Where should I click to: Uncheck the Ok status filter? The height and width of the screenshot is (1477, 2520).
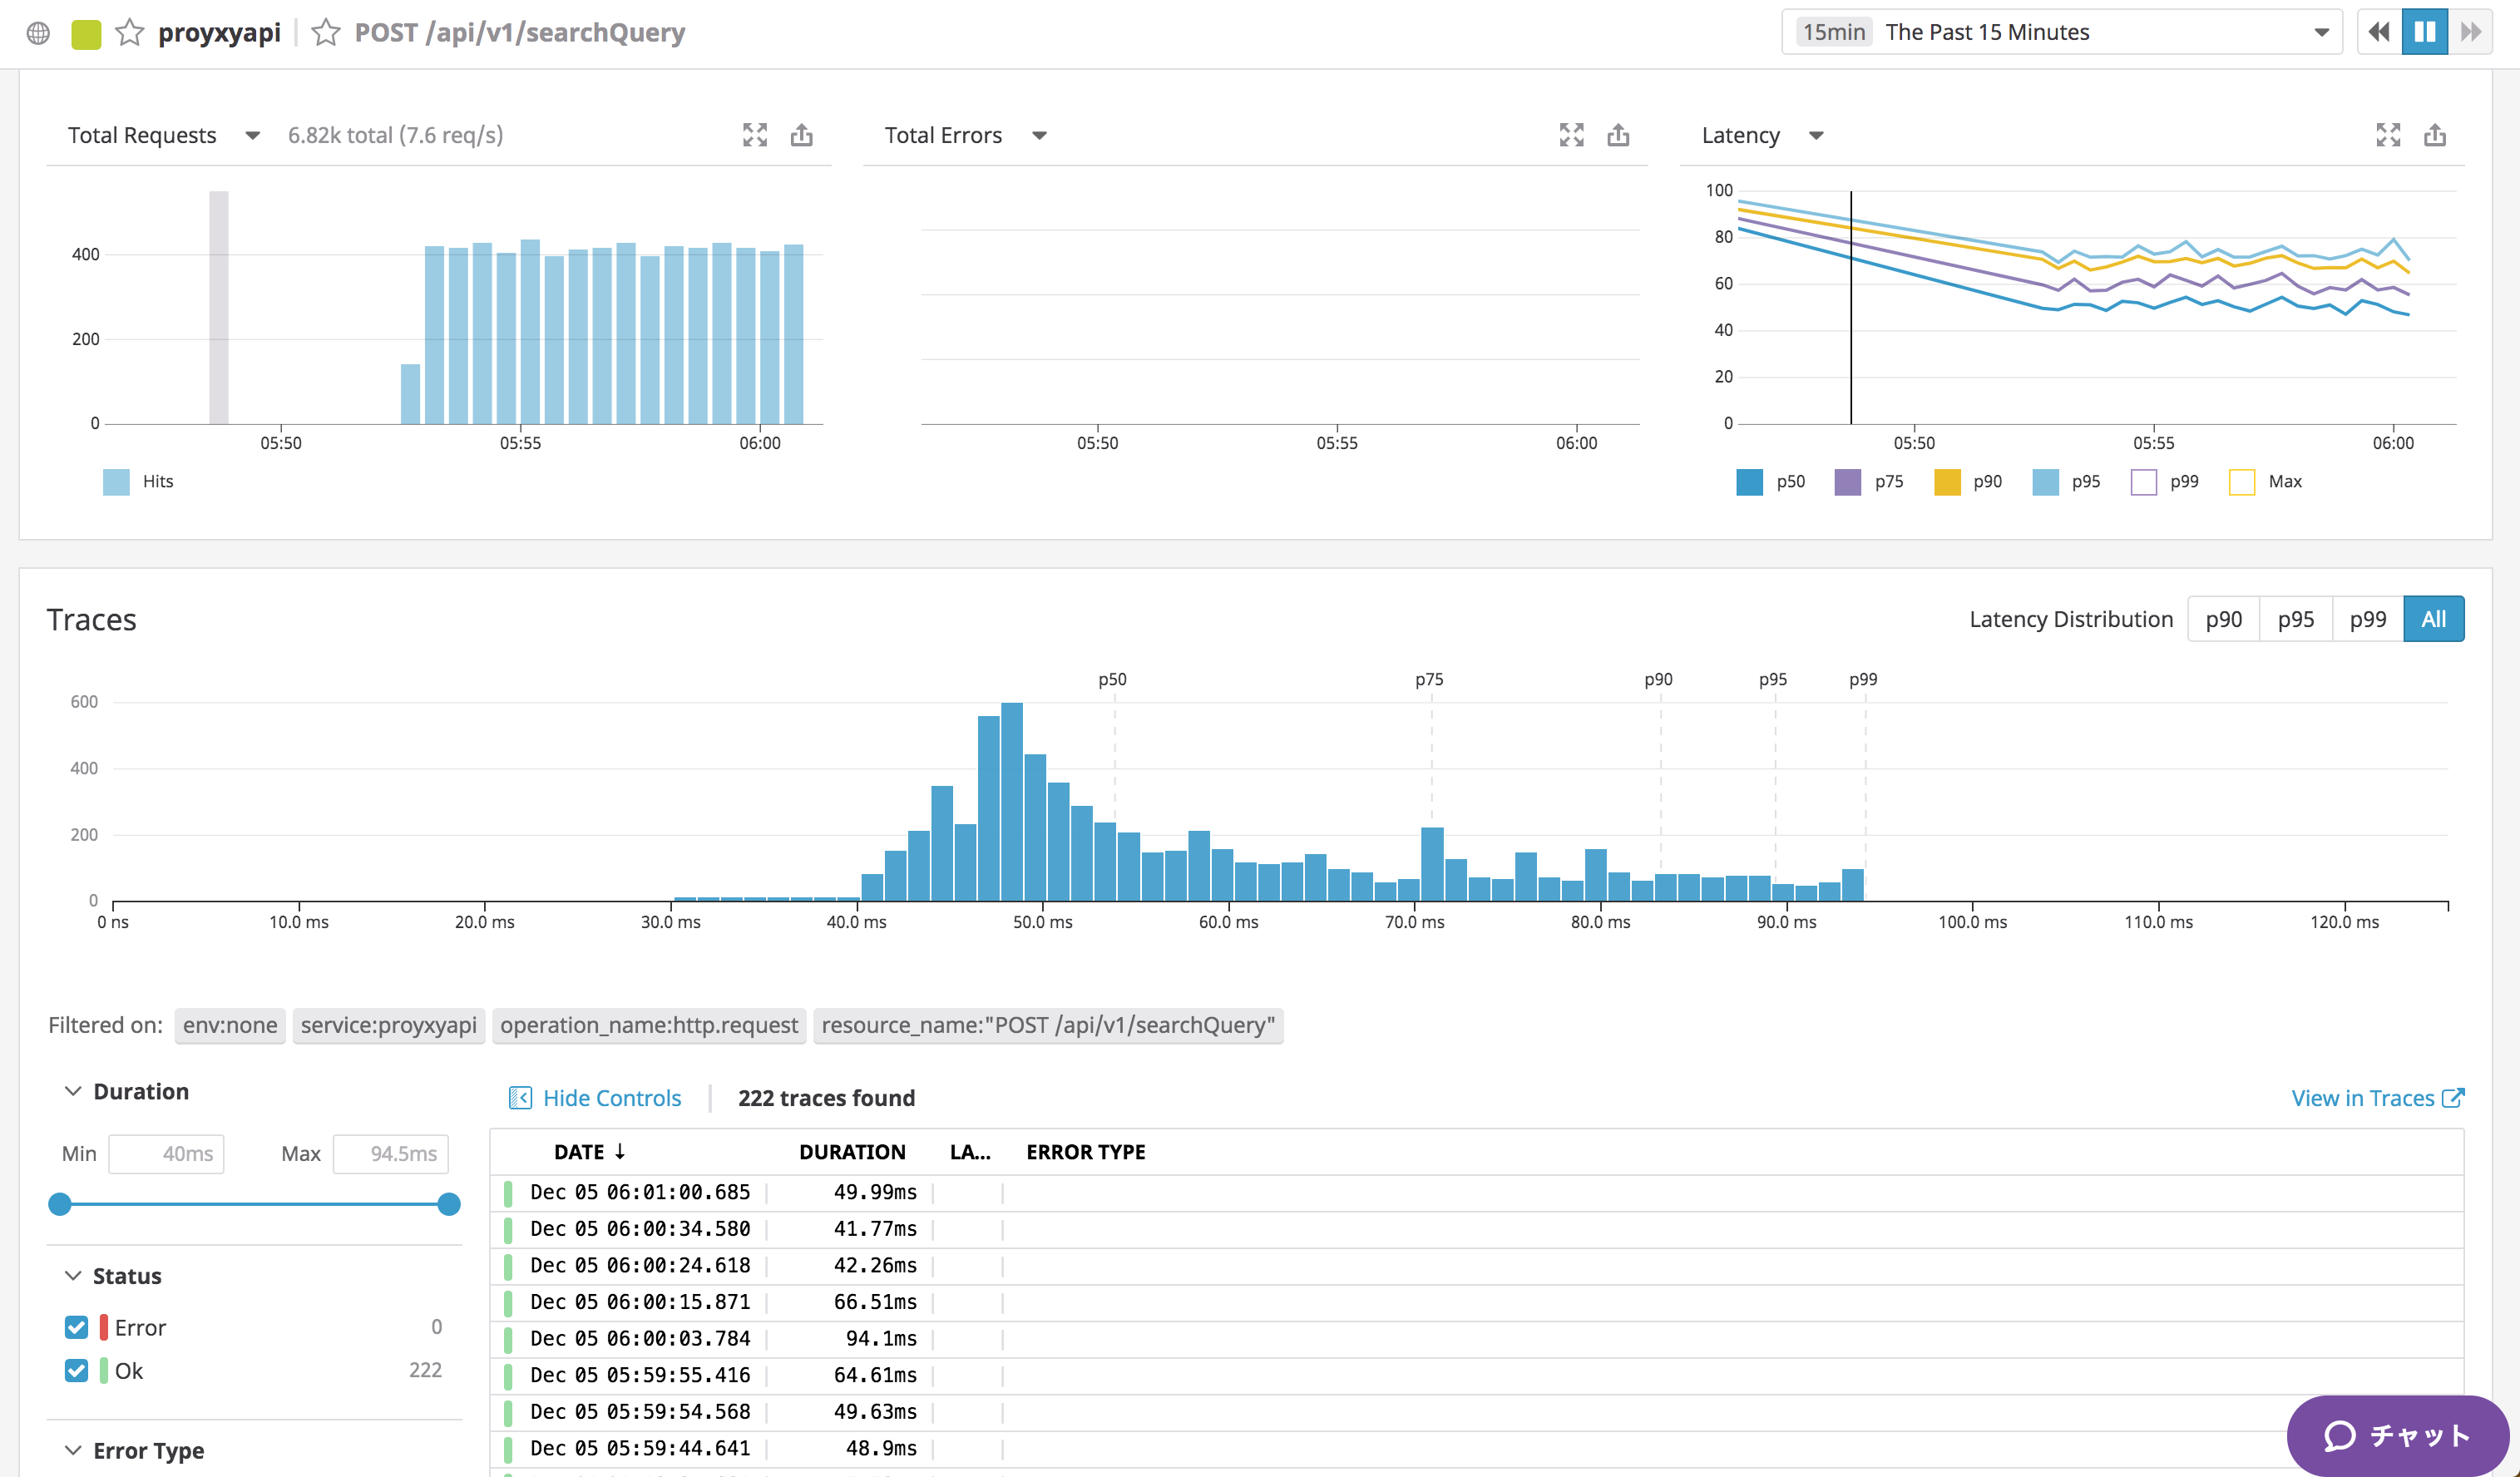(77, 1370)
